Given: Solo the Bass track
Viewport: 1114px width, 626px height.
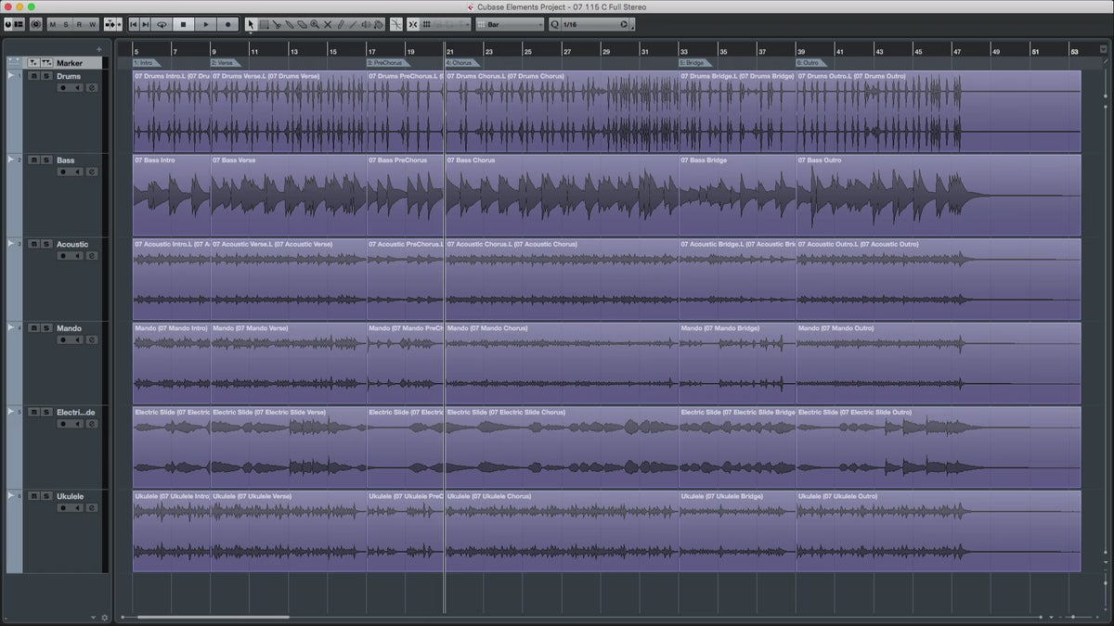Looking at the screenshot, I should (x=45, y=160).
